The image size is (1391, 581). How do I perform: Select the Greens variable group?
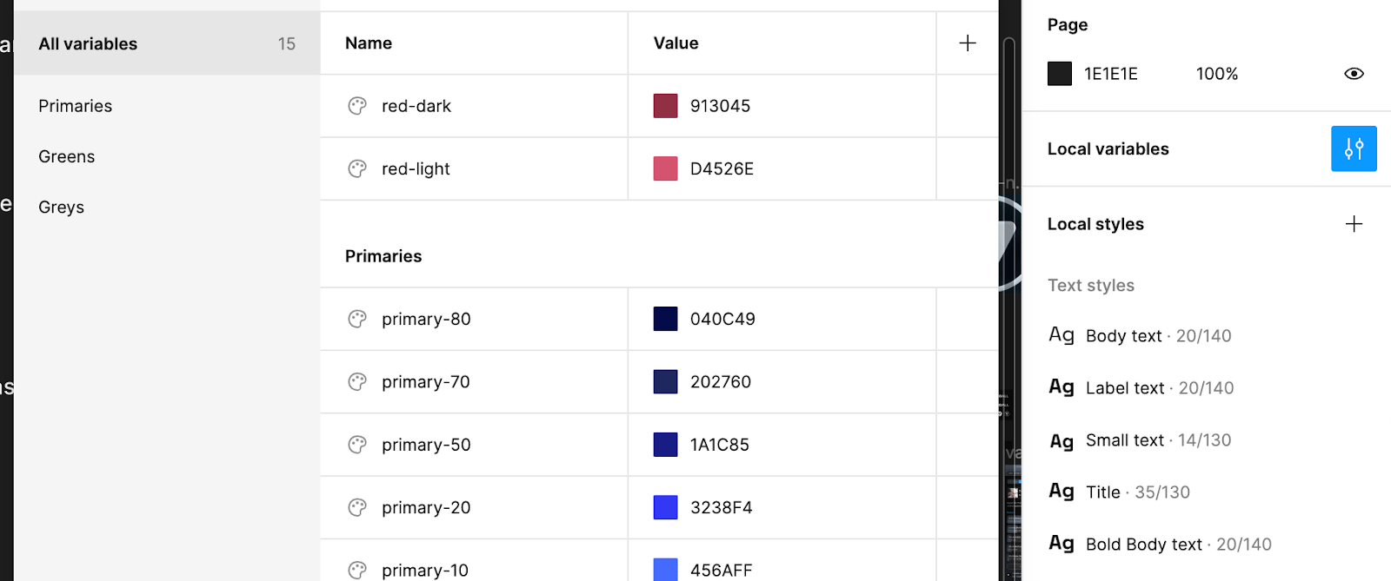tap(67, 156)
